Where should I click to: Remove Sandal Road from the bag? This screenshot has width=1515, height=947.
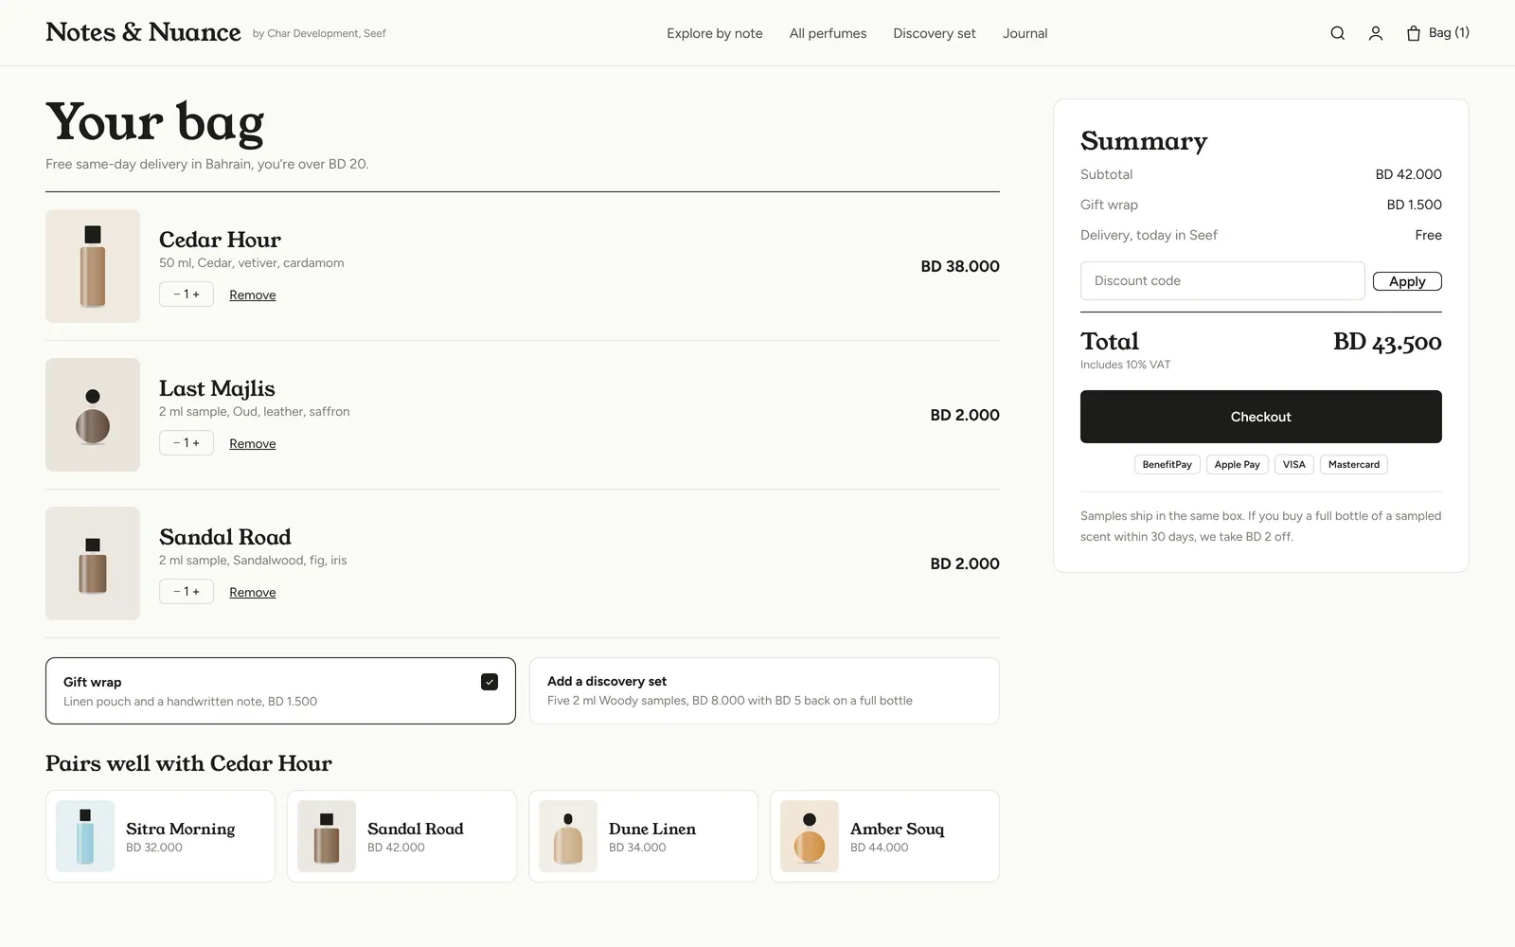point(253,592)
